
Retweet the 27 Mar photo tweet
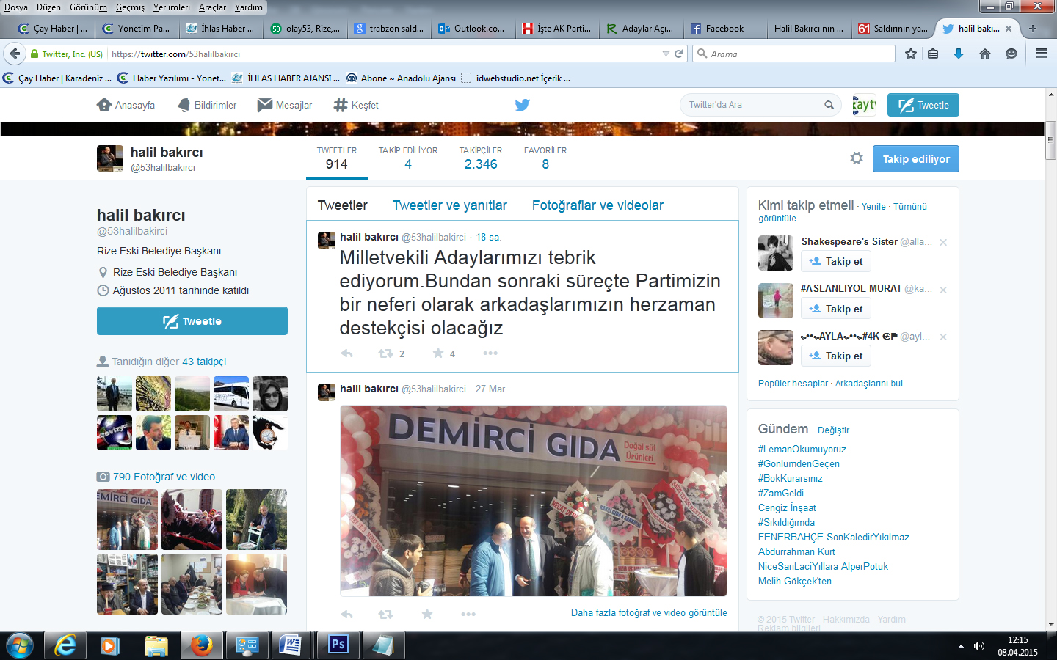tap(385, 614)
